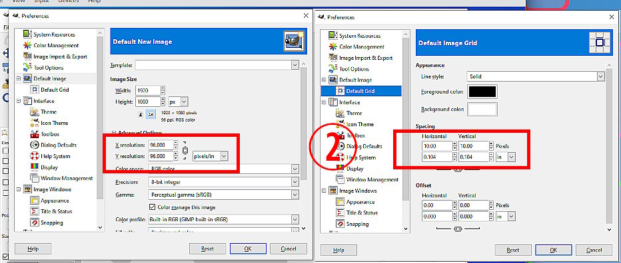This screenshot has height=263, width=621.
Task: Collapse Image Windows branch in left window
Action: pyautogui.click(x=18, y=189)
